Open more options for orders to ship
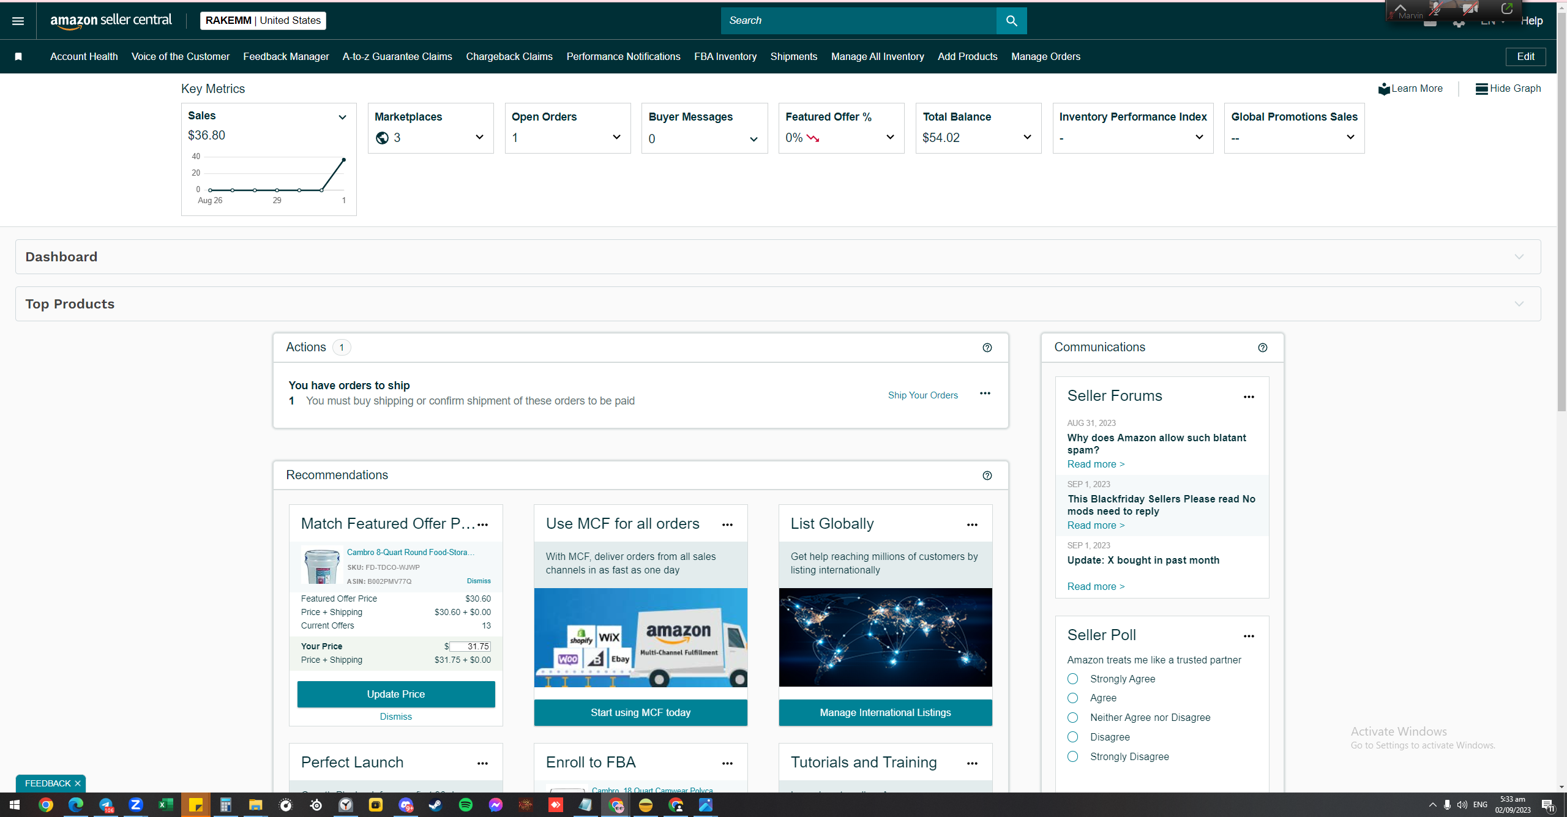This screenshot has width=1567, height=817. tap(985, 394)
